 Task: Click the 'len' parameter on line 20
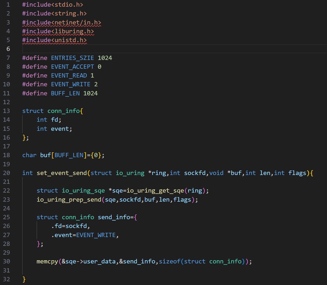coord(265,173)
